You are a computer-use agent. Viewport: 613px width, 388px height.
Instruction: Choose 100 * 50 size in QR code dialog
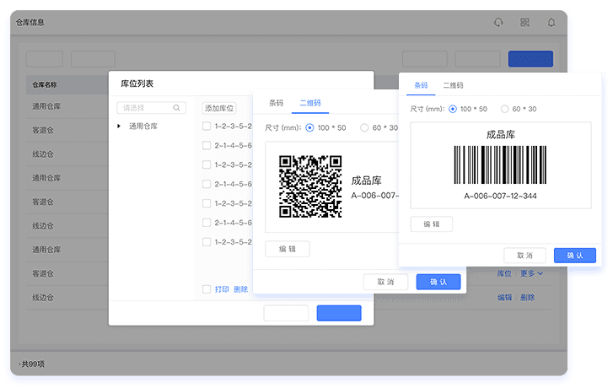click(x=309, y=128)
